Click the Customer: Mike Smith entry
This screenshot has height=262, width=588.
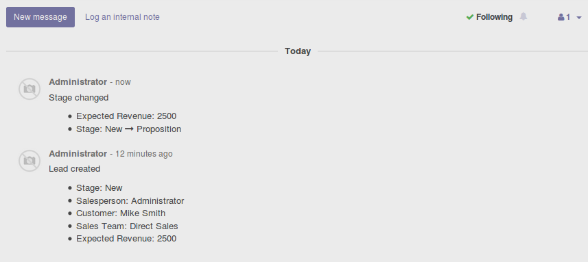[x=121, y=213]
